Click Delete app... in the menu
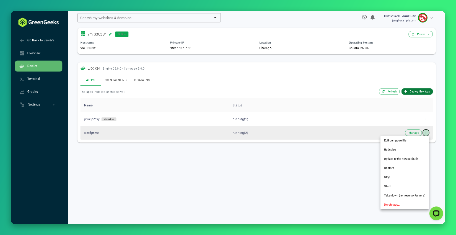This screenshot has height=235, width=456. click(x=405, y=205)
